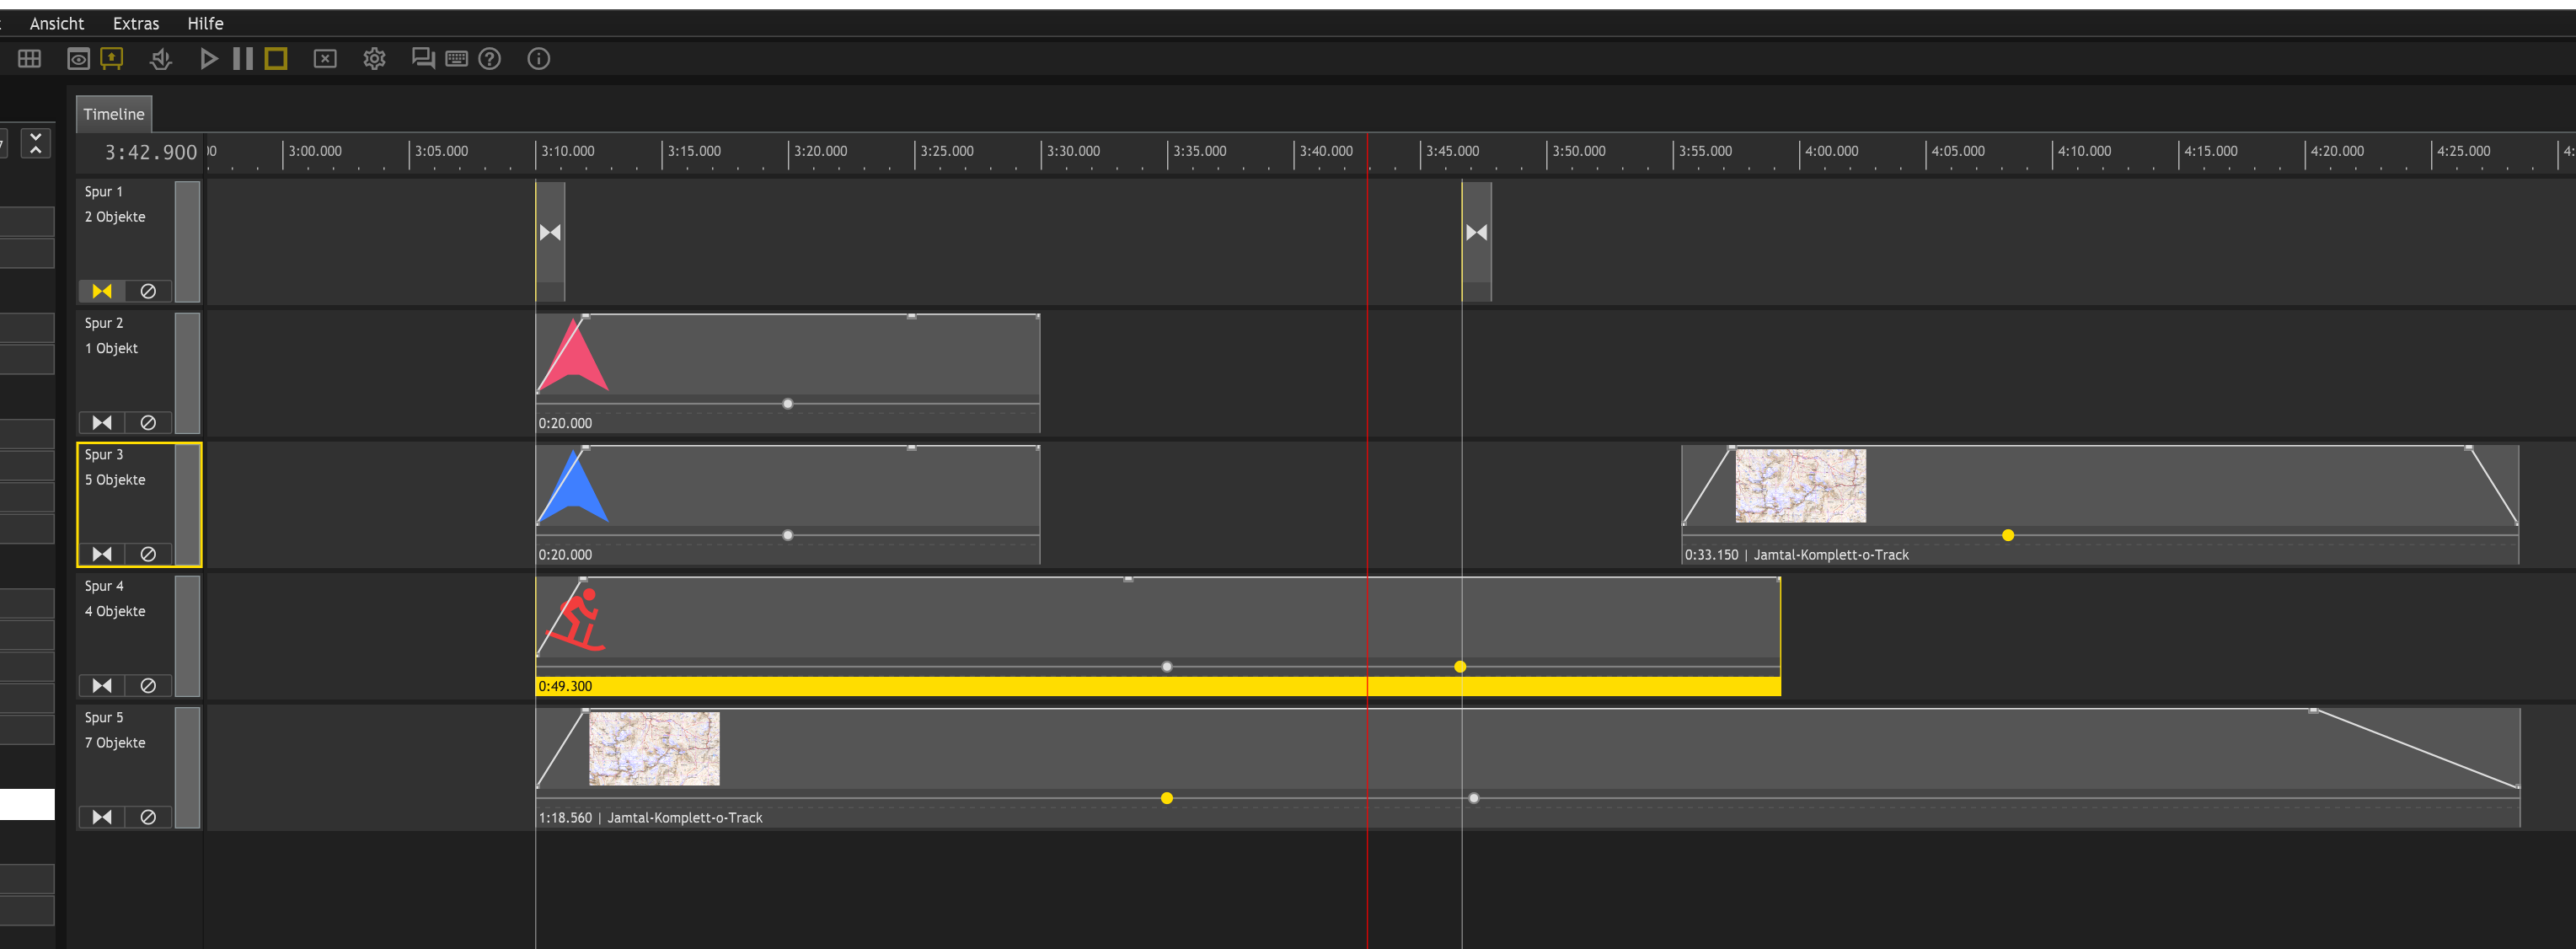This screenshot has width=2576, height=949.
Task: Click the 7 Objekte text in Spur 5
Action: tap(115, 743)
